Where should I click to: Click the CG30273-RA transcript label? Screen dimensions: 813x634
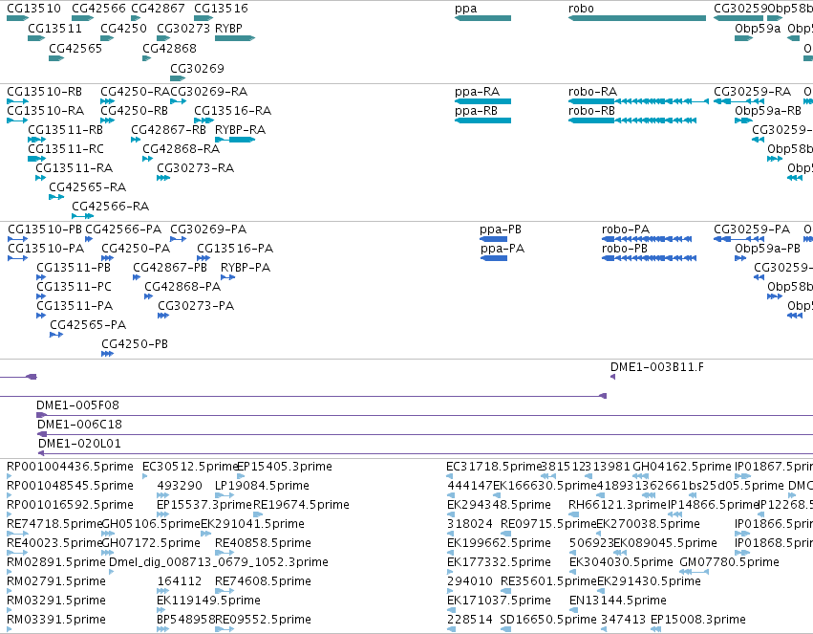click(196, 168)
